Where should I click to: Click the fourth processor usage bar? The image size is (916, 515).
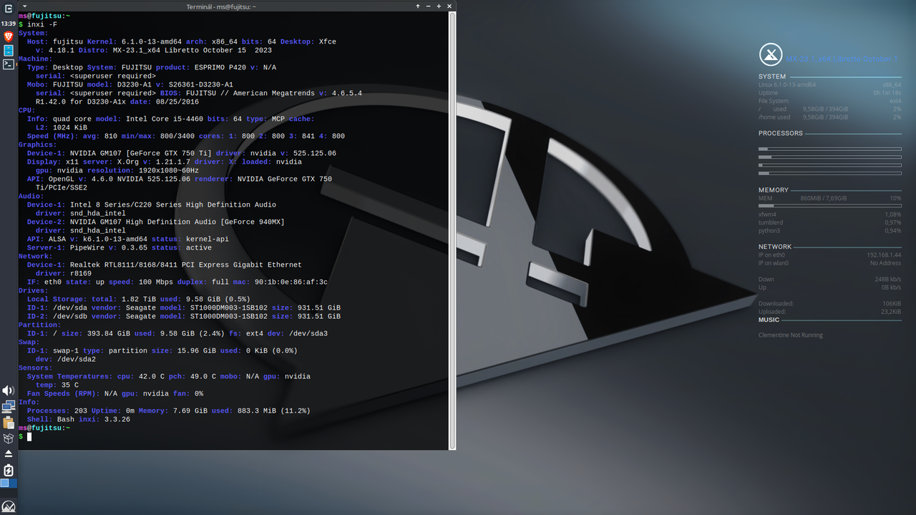(830, 173)
